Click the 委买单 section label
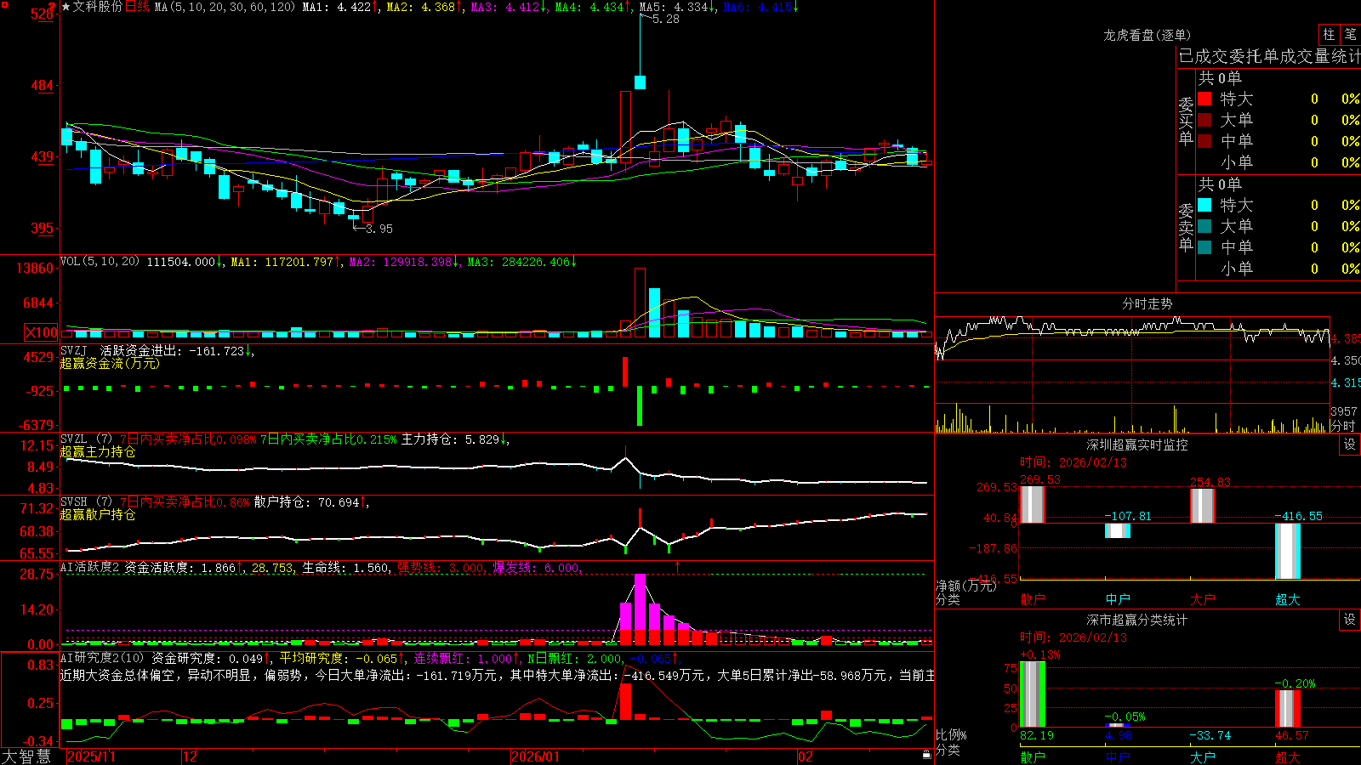 pyautogui.click(x=1186, y=122)
